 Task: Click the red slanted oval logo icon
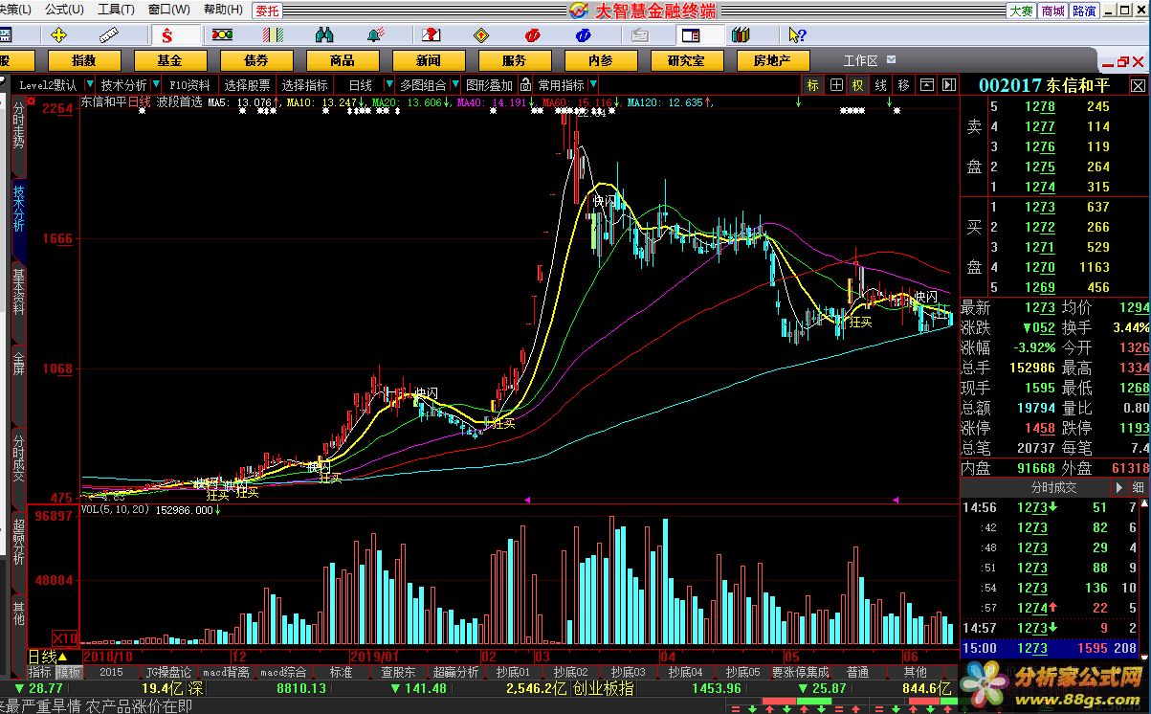[x=532, y=35]
